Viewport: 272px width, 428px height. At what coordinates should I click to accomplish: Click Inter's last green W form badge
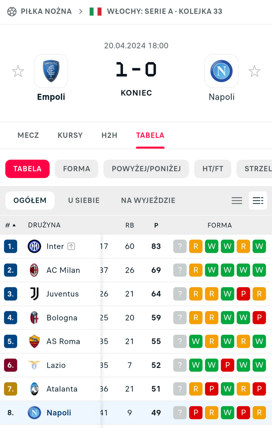tap(259, 246)
